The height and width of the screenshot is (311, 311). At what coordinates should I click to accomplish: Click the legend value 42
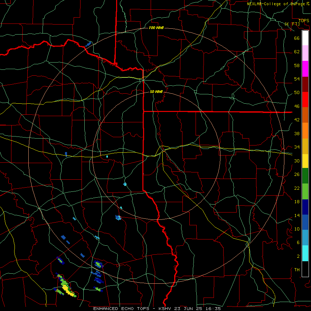coord(297,120)
